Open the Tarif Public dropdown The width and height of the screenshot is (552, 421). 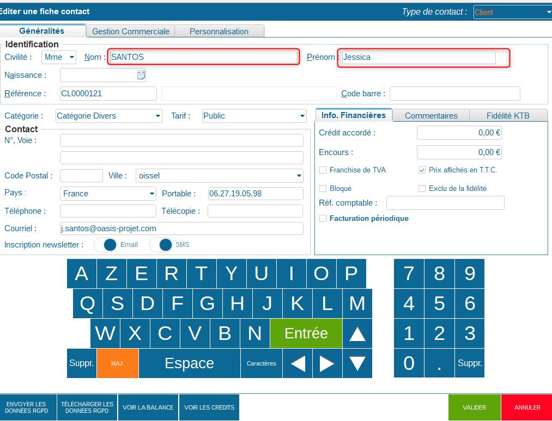(x=254, y=116)
